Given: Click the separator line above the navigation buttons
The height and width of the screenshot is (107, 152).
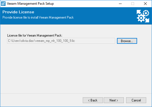Looking at the screenshot, I should 76,93.
